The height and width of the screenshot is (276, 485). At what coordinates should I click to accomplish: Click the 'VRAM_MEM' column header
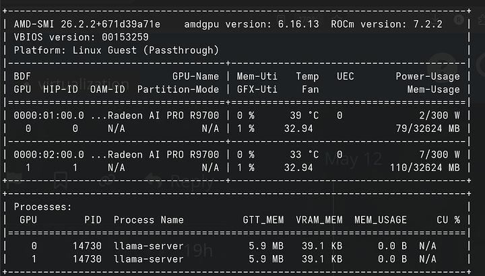[x=319, y=219]
